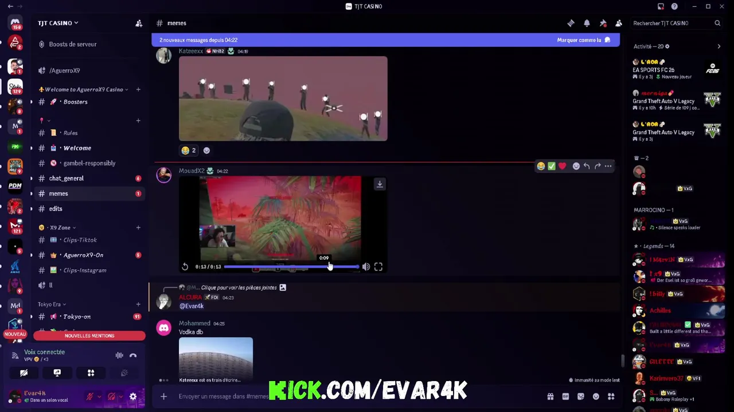Mute the video with the speaker icon

366,267
